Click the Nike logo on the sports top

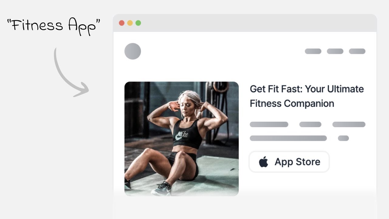tap(182, 134)
